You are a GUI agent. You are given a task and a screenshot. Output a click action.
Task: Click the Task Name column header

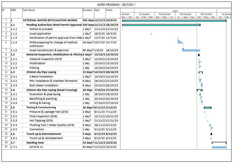29,10
